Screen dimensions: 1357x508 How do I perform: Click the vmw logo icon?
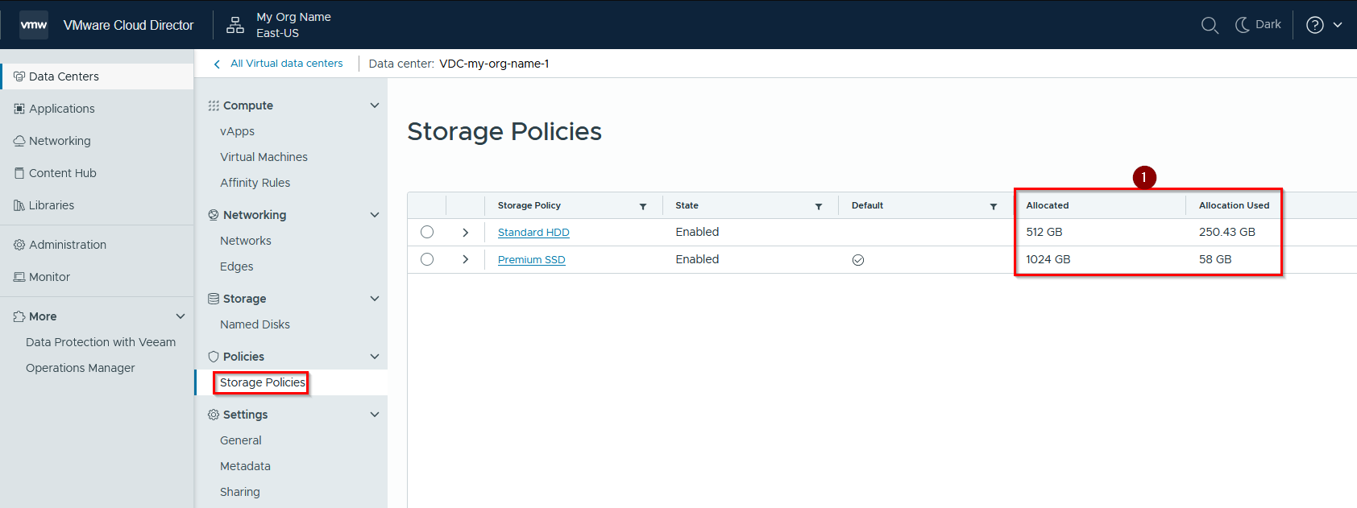click(34, 25)
